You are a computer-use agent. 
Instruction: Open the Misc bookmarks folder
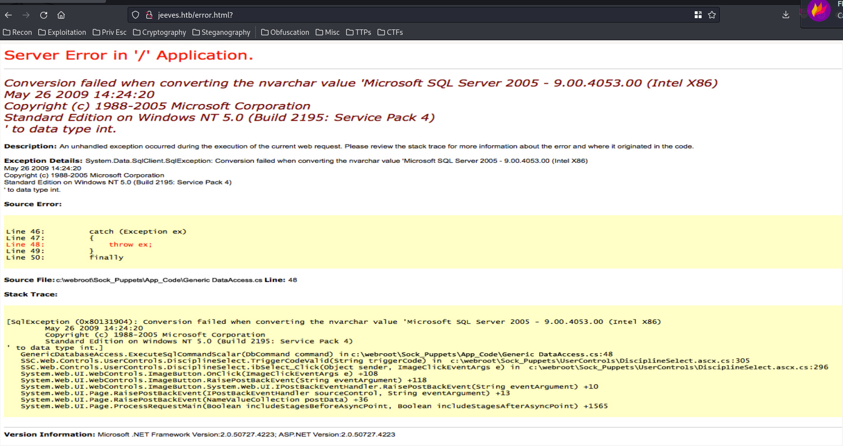coord(327,32)
